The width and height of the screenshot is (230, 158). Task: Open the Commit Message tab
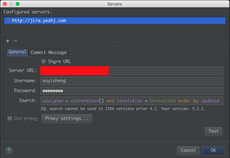tap(49, 52)
